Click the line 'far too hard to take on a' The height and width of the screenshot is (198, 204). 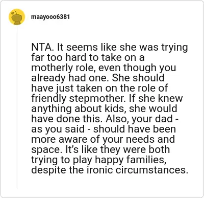88,57
